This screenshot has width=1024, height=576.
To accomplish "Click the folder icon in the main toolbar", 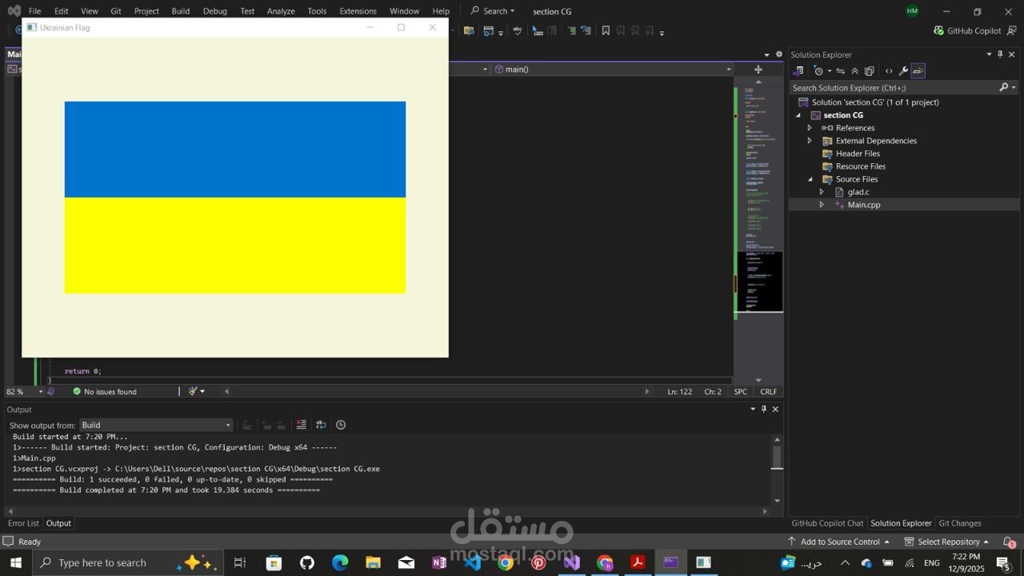I will pos(469,30).
